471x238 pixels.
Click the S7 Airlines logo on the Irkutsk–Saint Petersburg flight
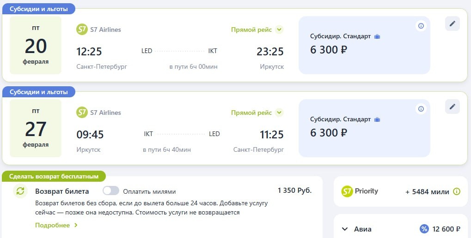(82, 113)
